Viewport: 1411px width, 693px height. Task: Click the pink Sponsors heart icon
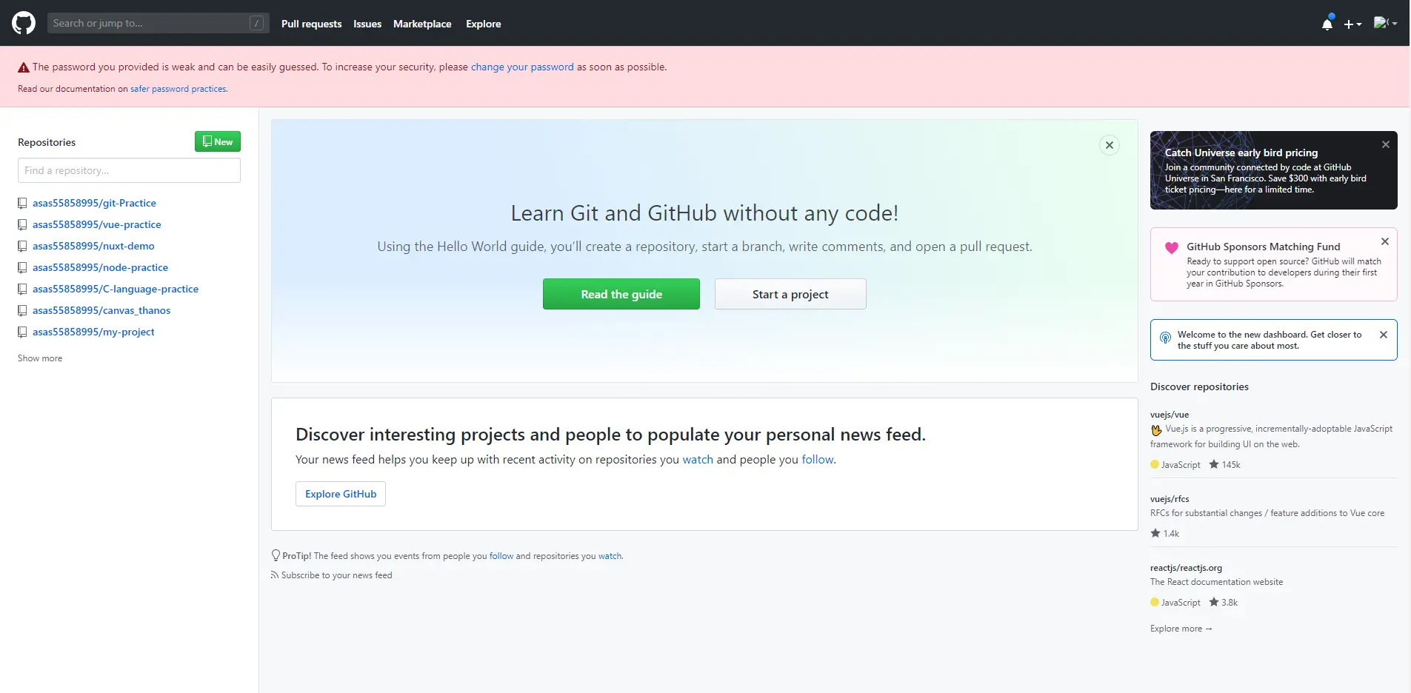(x=1171, y=248)
